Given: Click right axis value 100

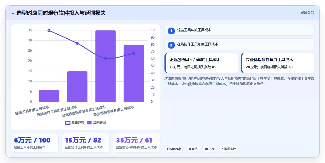Looking at the screenshot, I should tap(154, 30).
